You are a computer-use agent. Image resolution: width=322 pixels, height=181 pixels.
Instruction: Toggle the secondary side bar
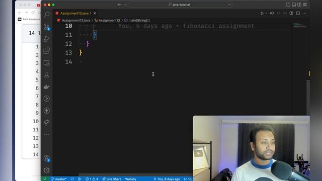[x=299, y=5]
